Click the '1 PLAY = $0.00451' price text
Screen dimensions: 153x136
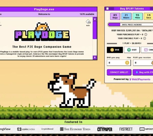[132, 43]
